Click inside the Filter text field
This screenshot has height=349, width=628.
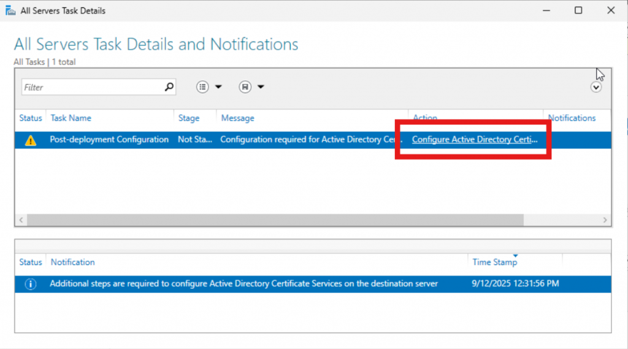[x=92, y=87]
